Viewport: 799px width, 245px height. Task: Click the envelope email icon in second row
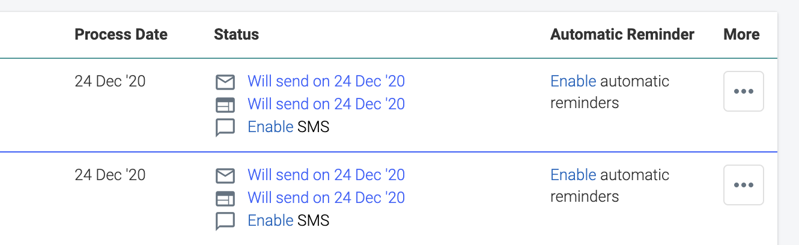(x=225, y=175)
